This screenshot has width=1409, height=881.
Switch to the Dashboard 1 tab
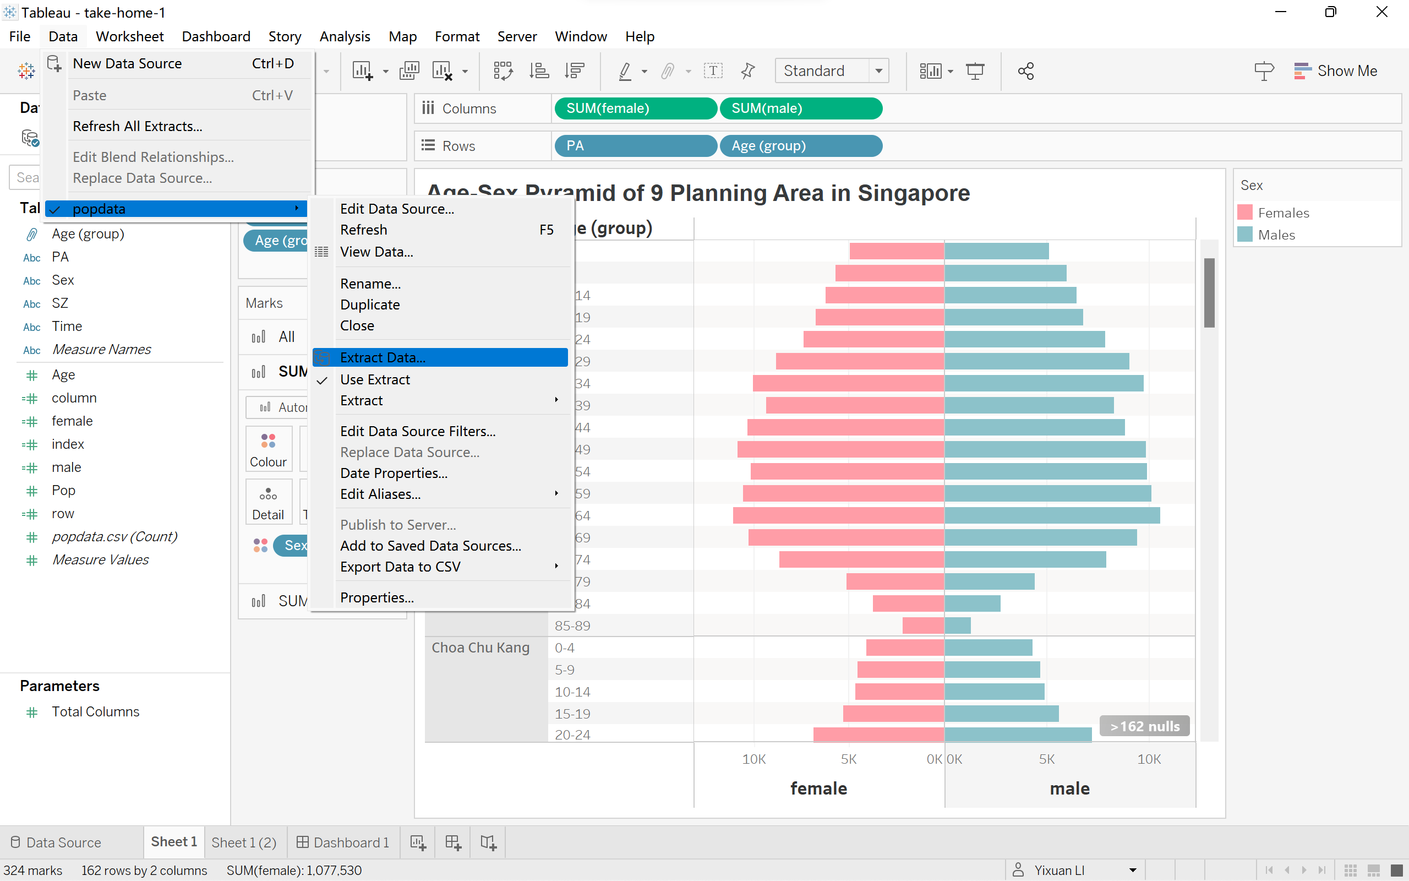[x=343, y=842]
